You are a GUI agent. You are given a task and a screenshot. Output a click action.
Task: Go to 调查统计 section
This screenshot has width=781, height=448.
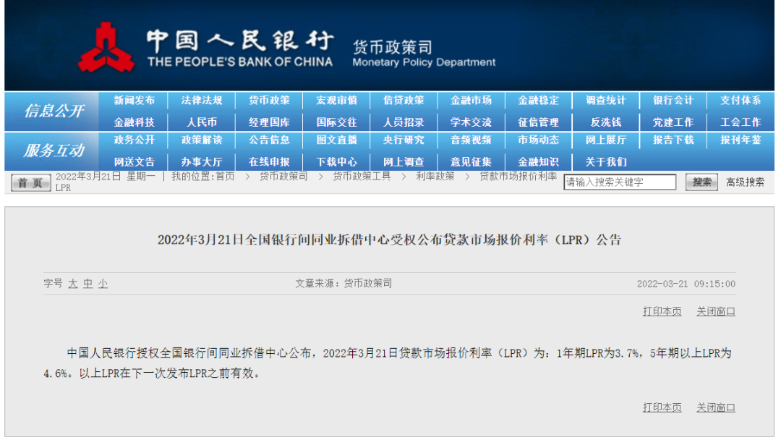pyautogui.click(x=606, y=100)
